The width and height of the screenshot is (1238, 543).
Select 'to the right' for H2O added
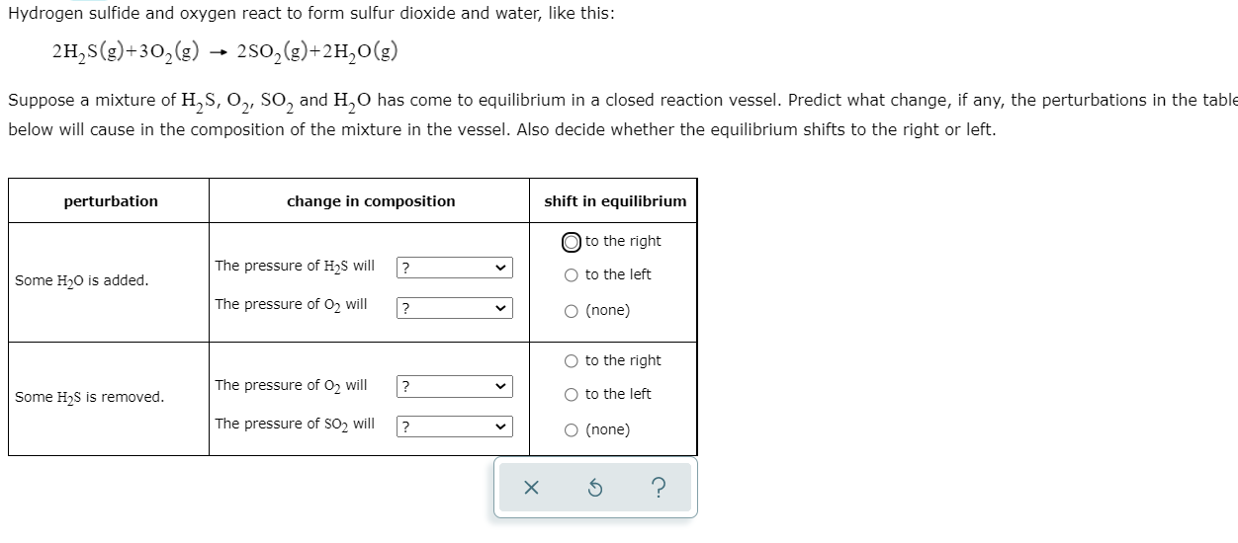(x=572, y=242)
